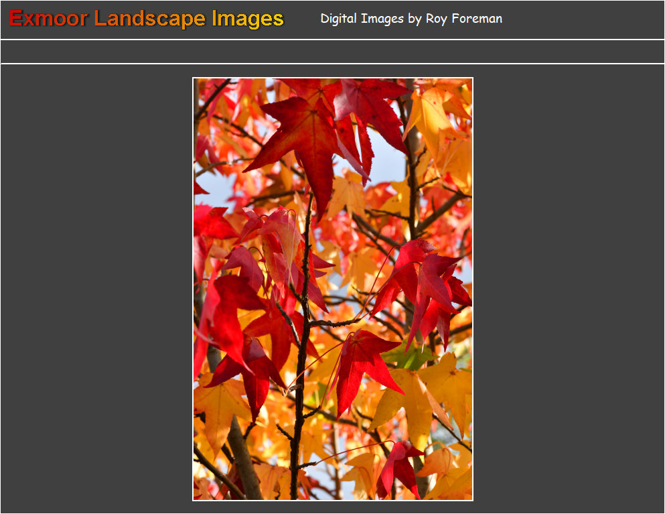This screenshot has height=514, width=665.
Task: Click the dark gray area right of photo
Action: click(x=569, y=289)
